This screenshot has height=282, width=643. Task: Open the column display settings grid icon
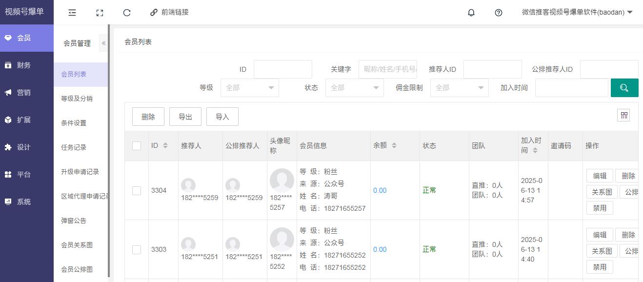pos(623,115)
